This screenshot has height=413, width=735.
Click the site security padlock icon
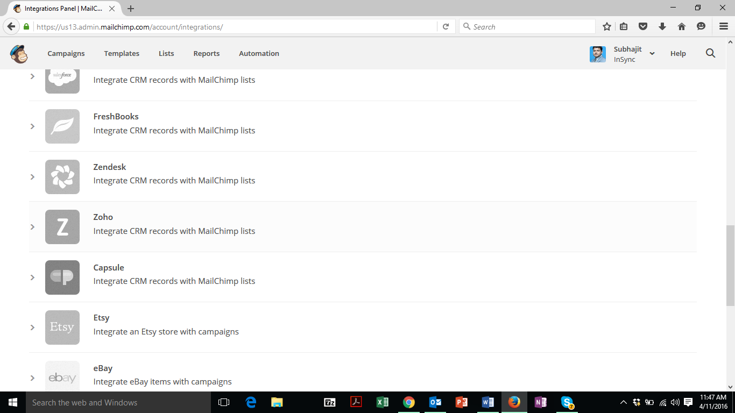pyautogui.click(x=26, y=26)
